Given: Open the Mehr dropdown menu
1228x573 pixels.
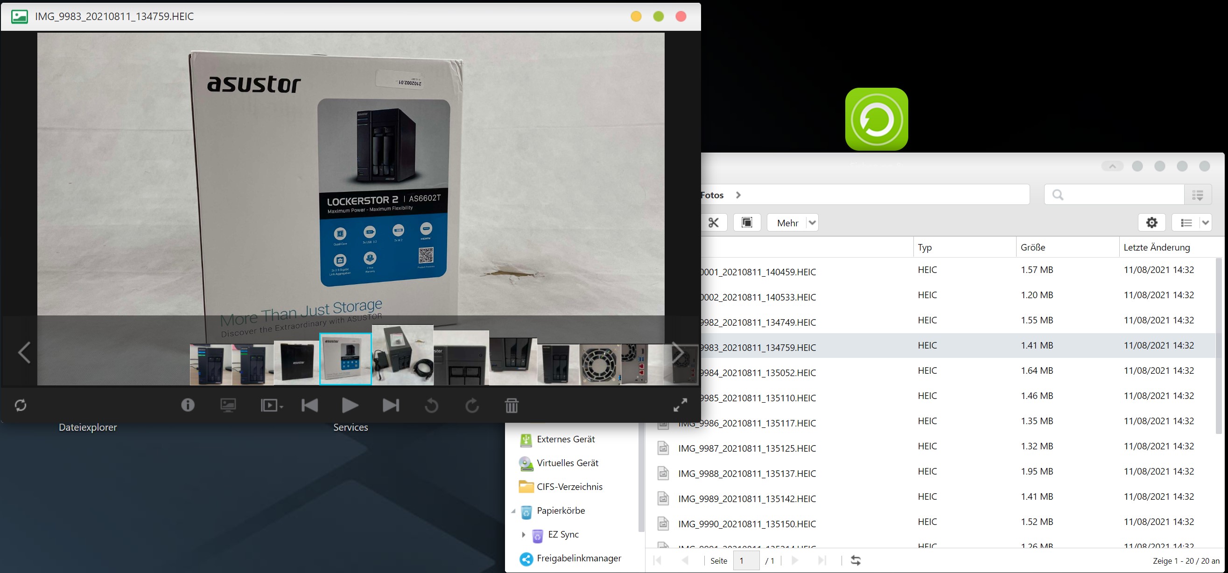Looking at the screenshot, I should tap(793, 223).
